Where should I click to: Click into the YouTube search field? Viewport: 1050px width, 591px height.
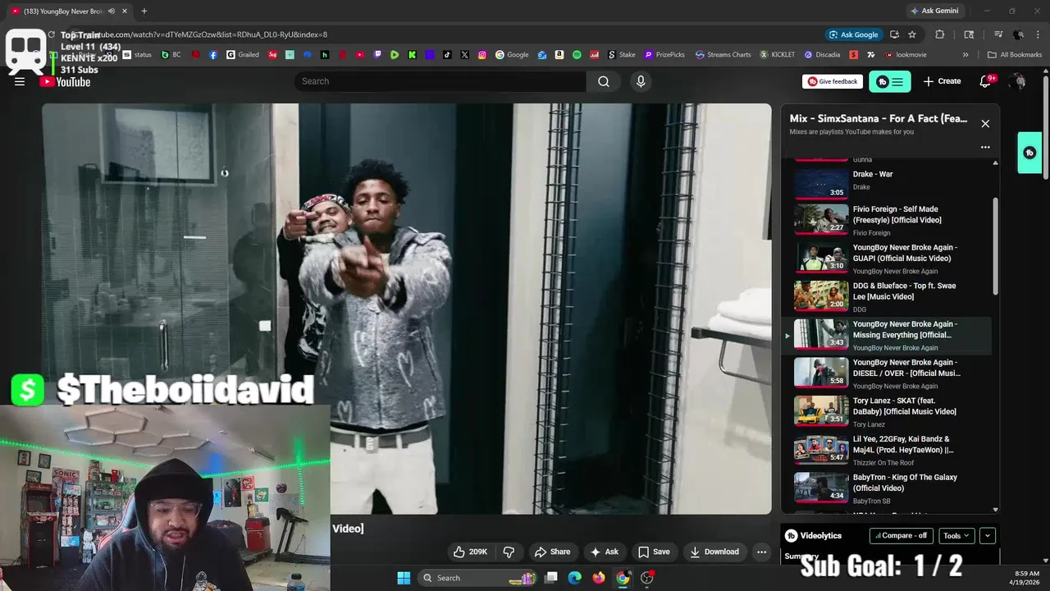click(x=441, y=81)
